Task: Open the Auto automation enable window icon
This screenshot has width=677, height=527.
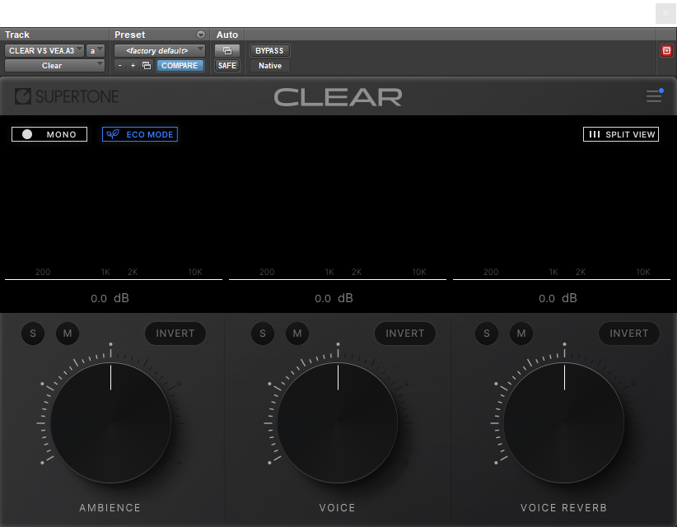Action: click(227, 51)
